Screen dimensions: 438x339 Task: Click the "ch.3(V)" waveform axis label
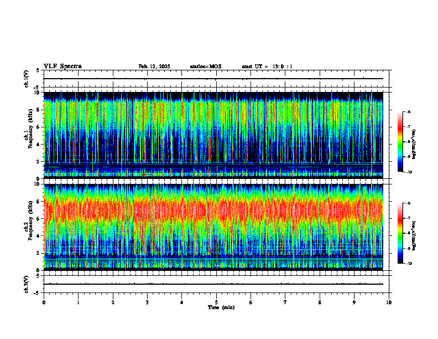[x=27, y=285]
